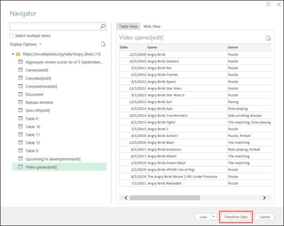This screenshot has width=284, height=226.
Task: Select the Cameos[edit] table icon
Action: [20, 70]
